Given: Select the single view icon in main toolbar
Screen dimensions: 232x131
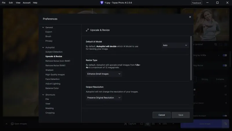Looking at the screenshot, I should [142, 124].
